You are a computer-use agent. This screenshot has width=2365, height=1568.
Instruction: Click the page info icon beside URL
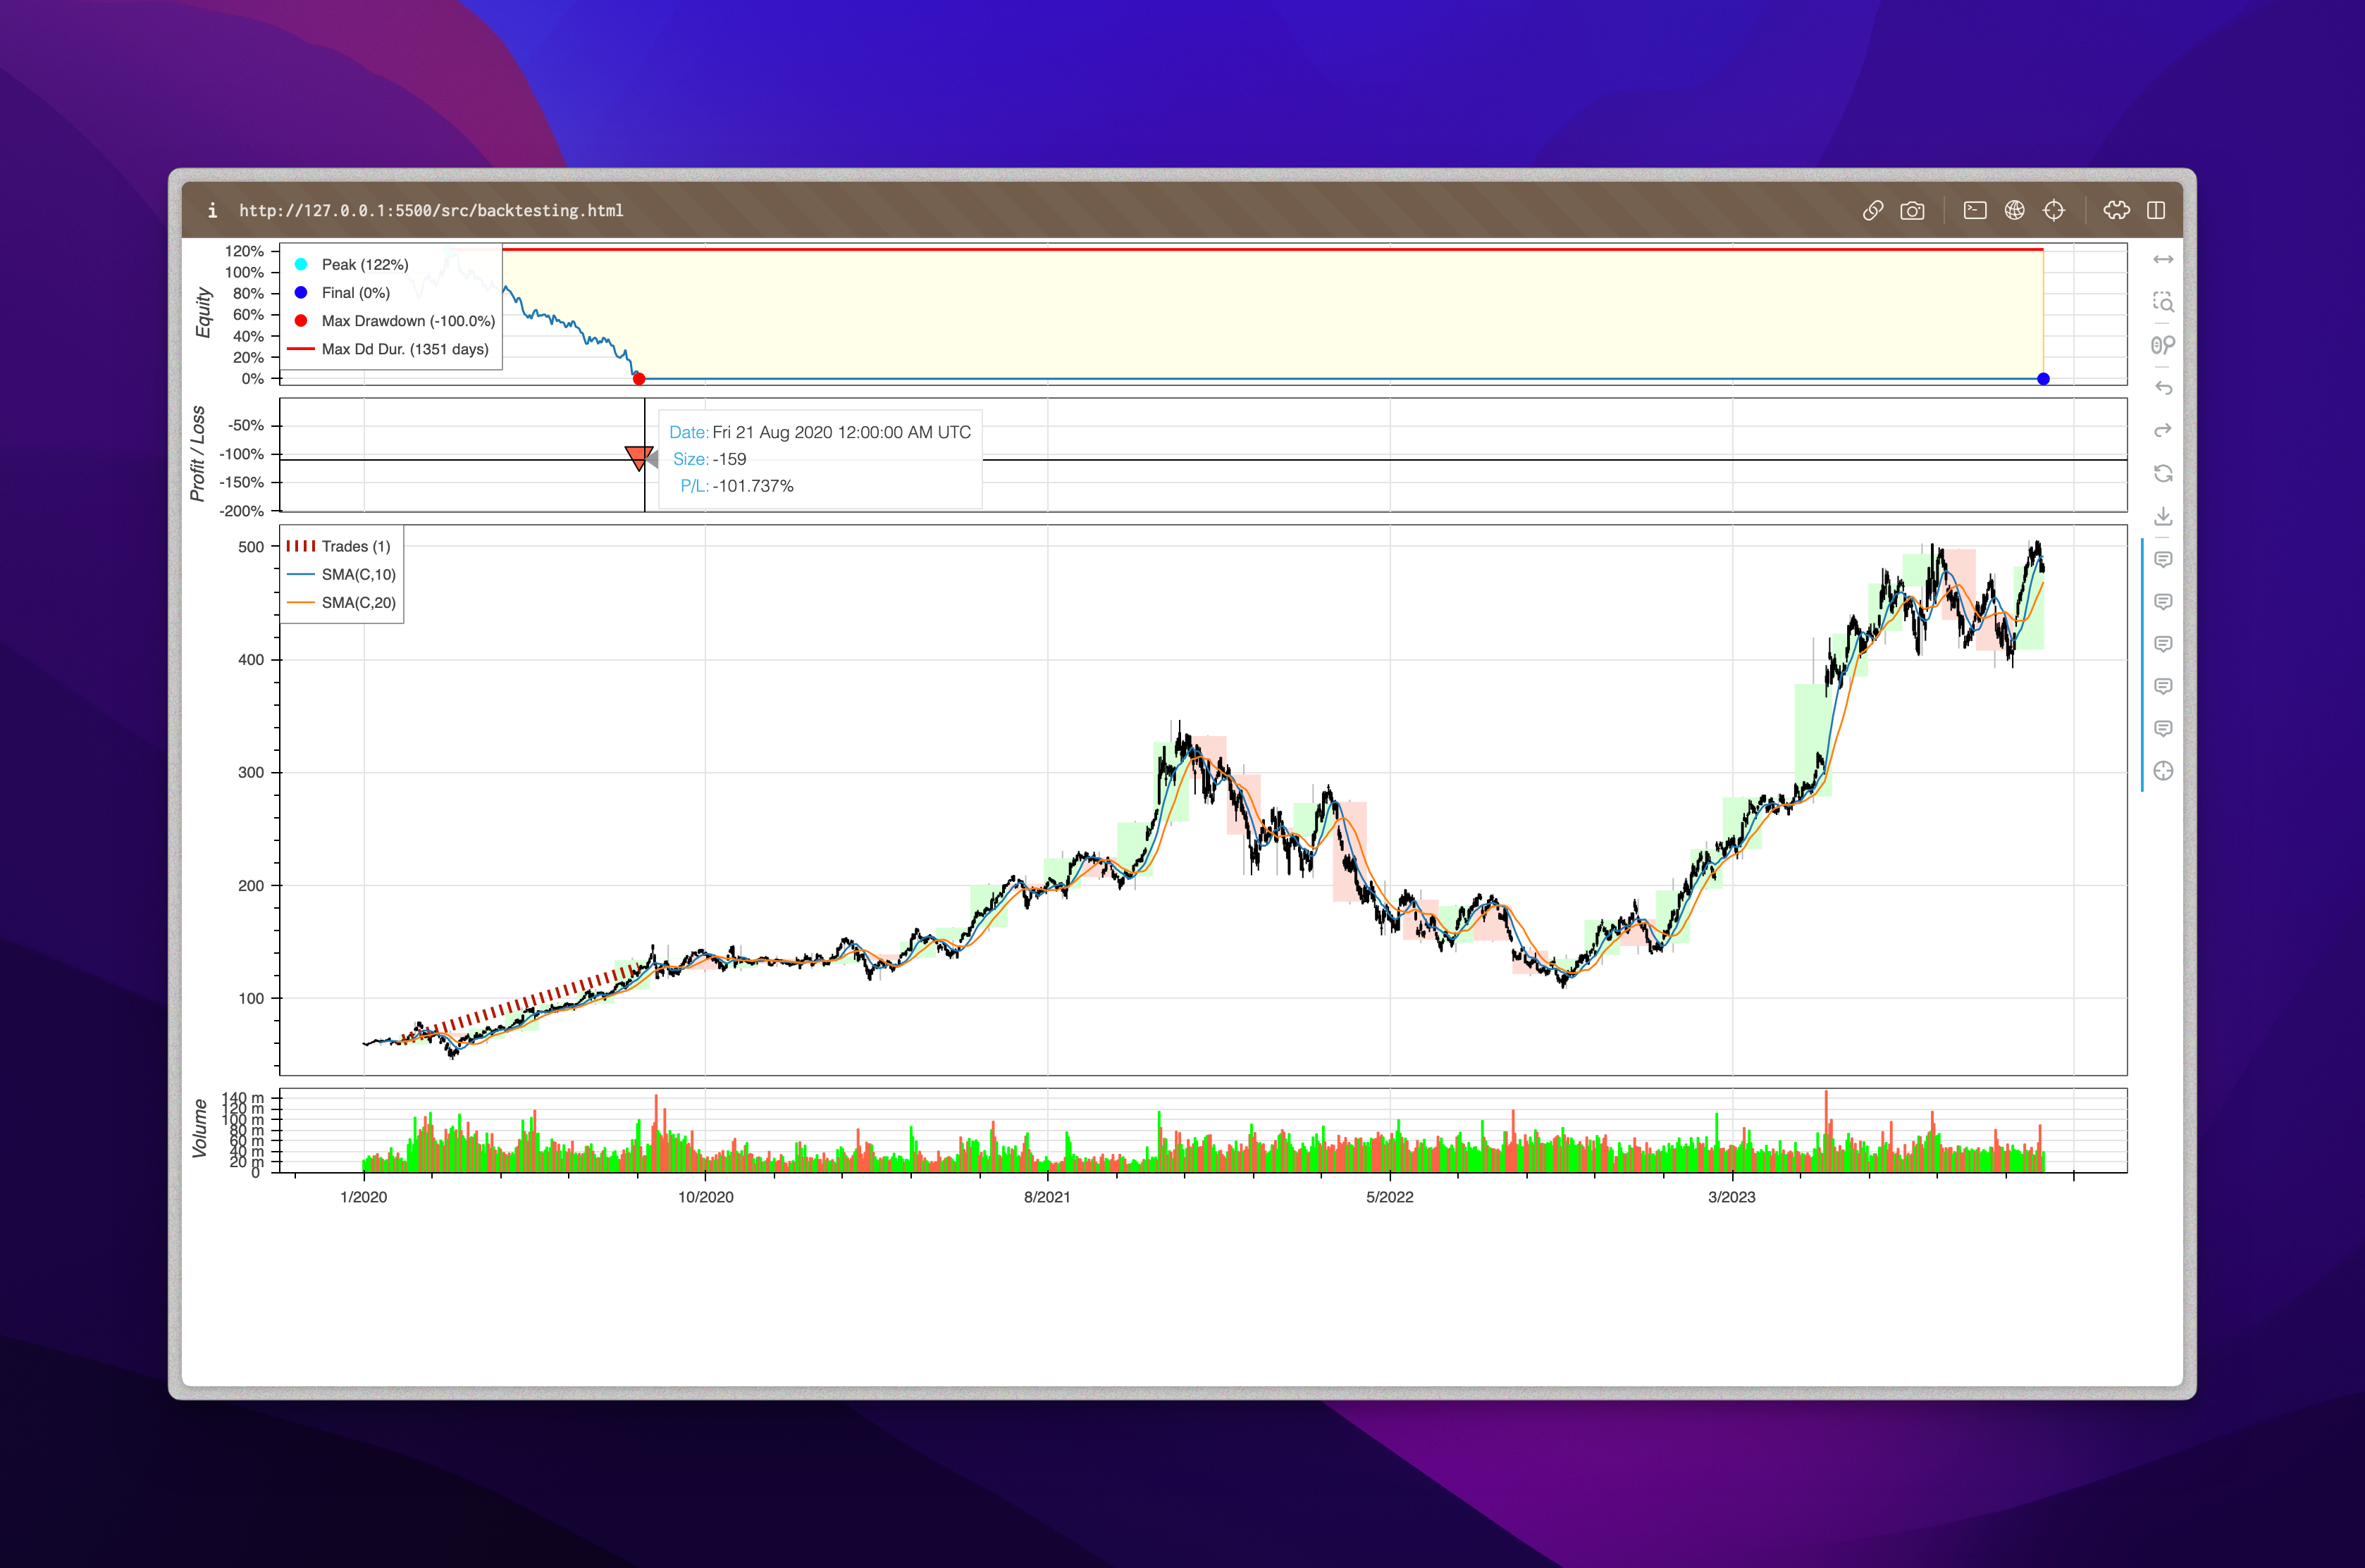point(212,211)
